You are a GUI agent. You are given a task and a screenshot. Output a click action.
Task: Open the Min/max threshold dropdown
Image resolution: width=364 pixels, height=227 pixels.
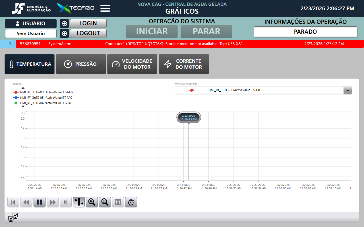(x=348, y=90)
